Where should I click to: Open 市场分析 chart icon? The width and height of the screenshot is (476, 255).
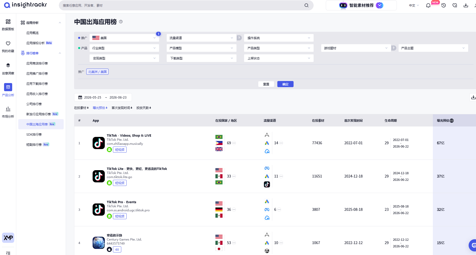click(x=8, y=109)
